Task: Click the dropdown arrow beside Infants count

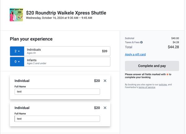Action: coord(19,62)
